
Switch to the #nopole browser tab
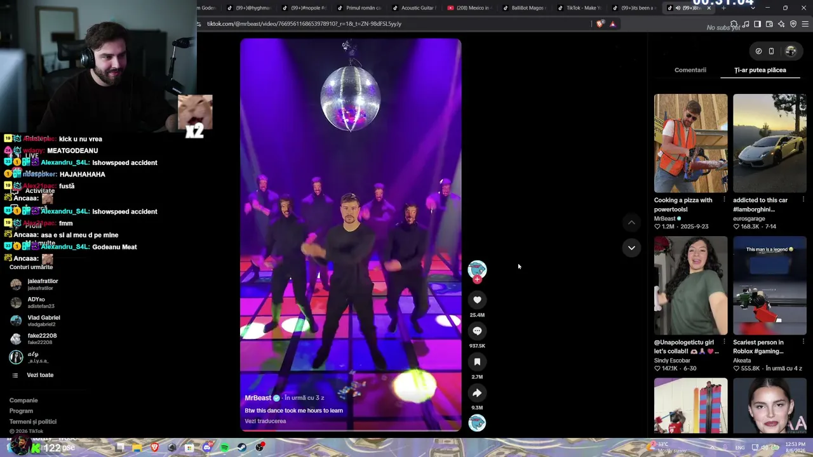(x=303, y=8)
